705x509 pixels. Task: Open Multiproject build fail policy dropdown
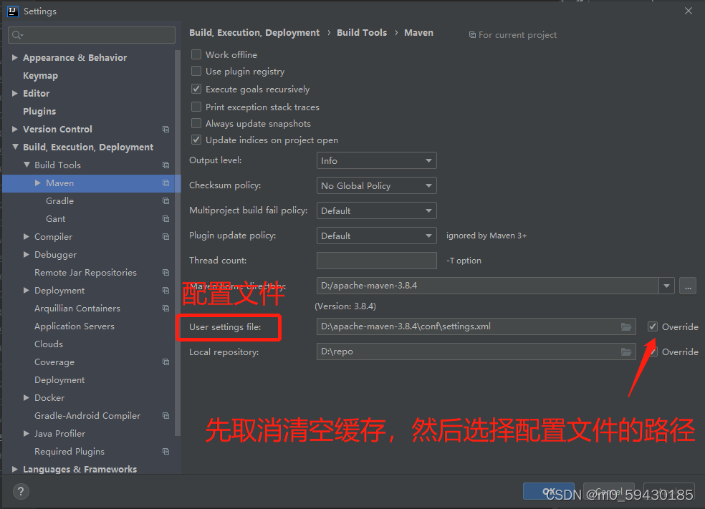point(377,210)
